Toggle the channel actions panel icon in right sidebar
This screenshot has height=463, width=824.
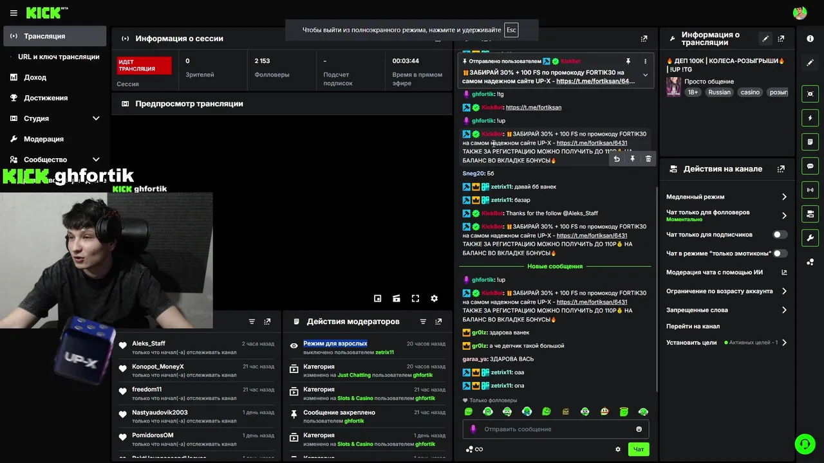coord(810,213)
